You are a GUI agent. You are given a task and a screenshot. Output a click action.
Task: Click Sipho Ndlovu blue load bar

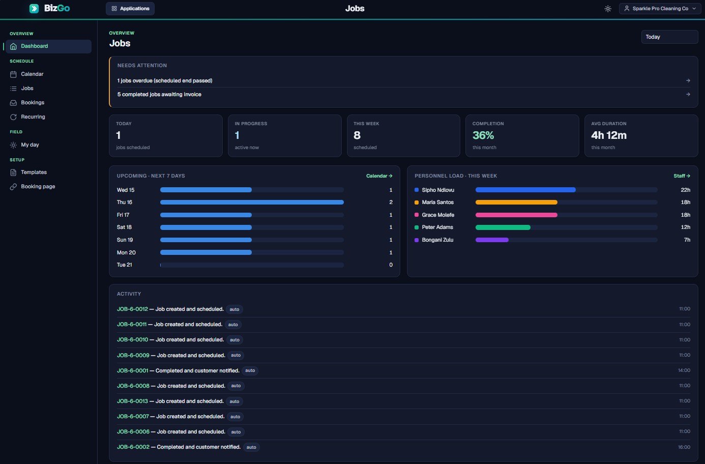[x=525, y=190]
